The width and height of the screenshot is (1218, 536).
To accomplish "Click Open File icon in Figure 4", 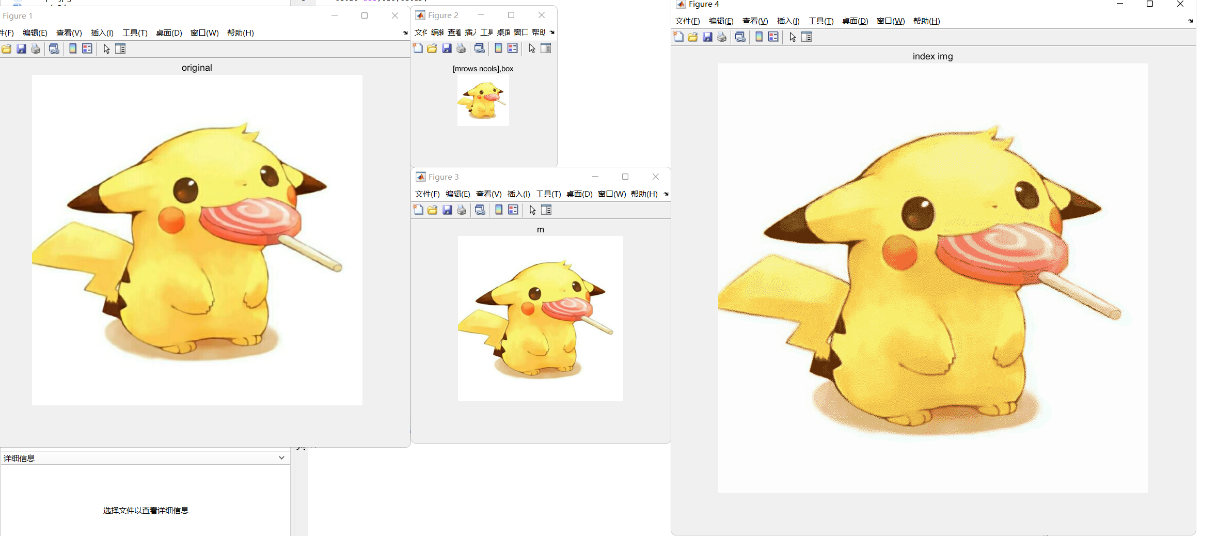I will [x=693, y=37].
